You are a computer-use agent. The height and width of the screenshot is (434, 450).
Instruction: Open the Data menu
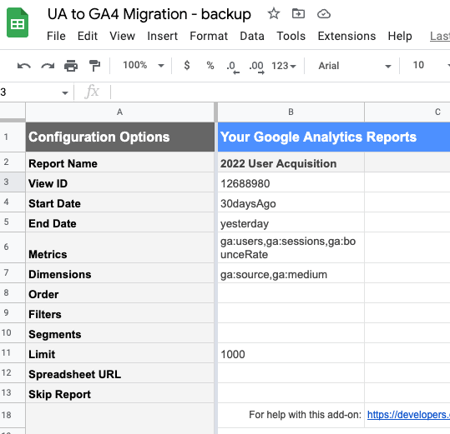tap(252, 36)
